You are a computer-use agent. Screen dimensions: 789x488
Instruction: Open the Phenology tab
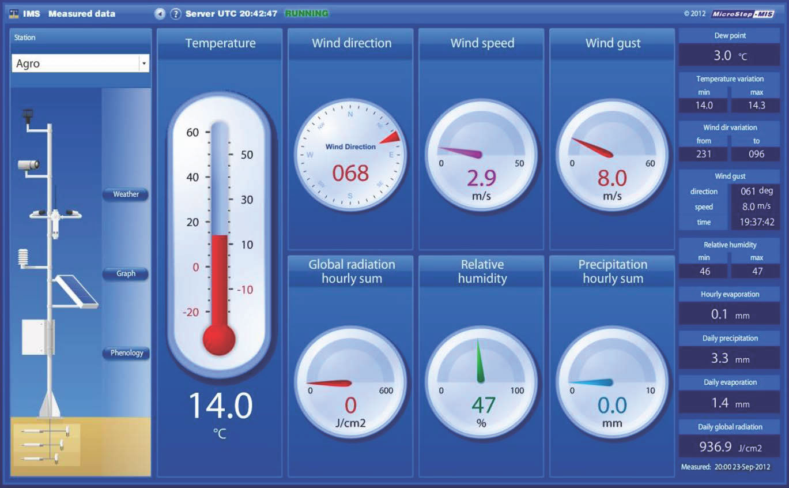coord(126,352)
